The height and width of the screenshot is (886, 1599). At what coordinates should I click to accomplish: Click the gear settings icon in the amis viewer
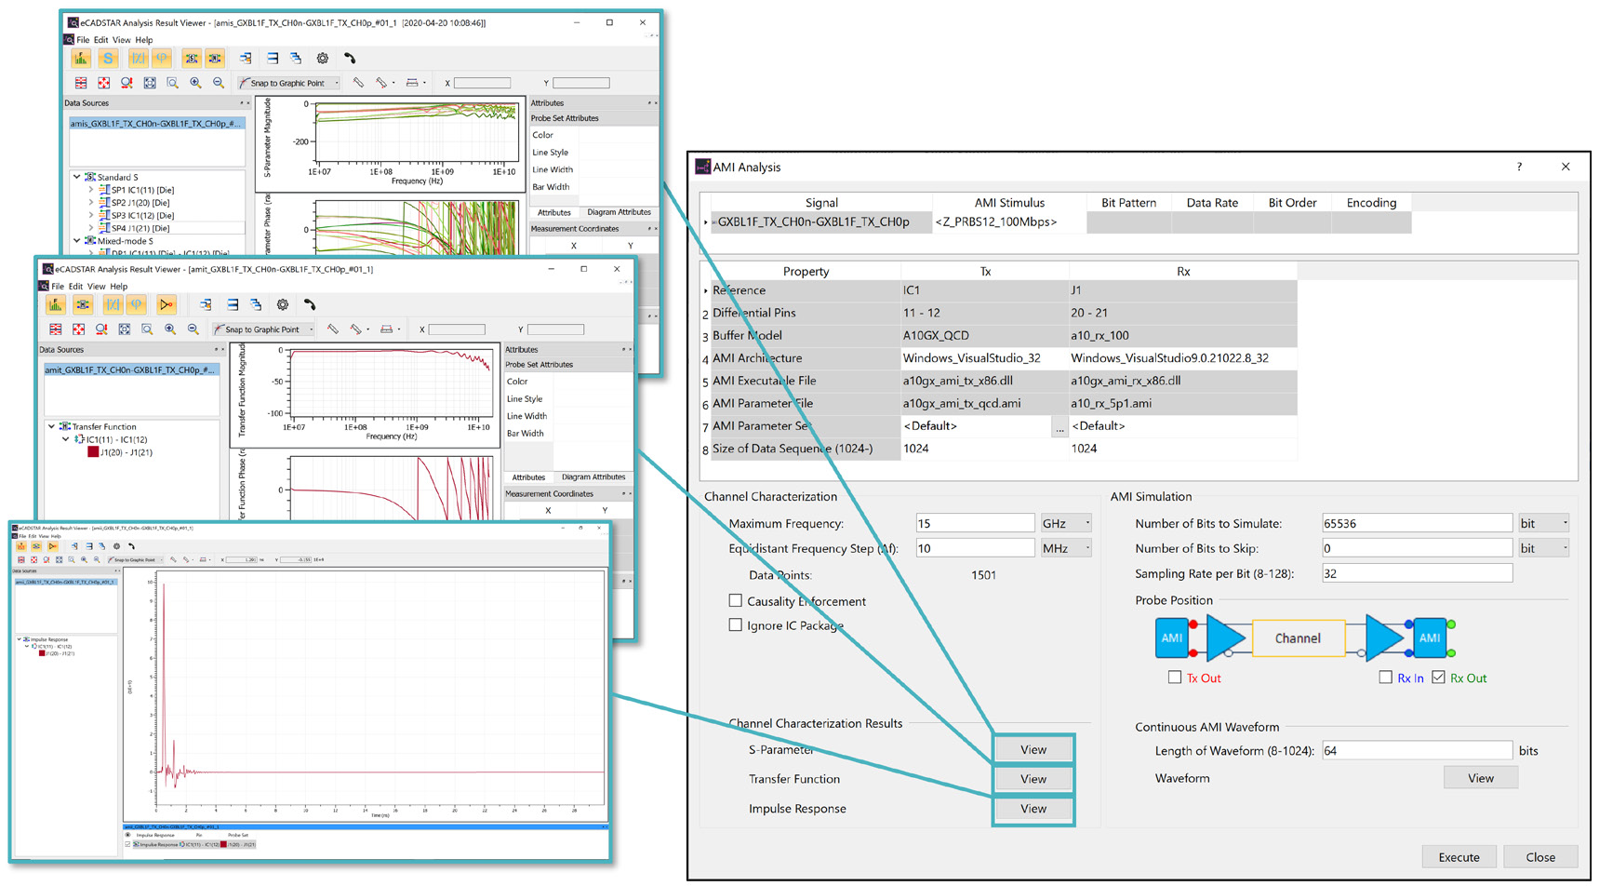(323, 59)
